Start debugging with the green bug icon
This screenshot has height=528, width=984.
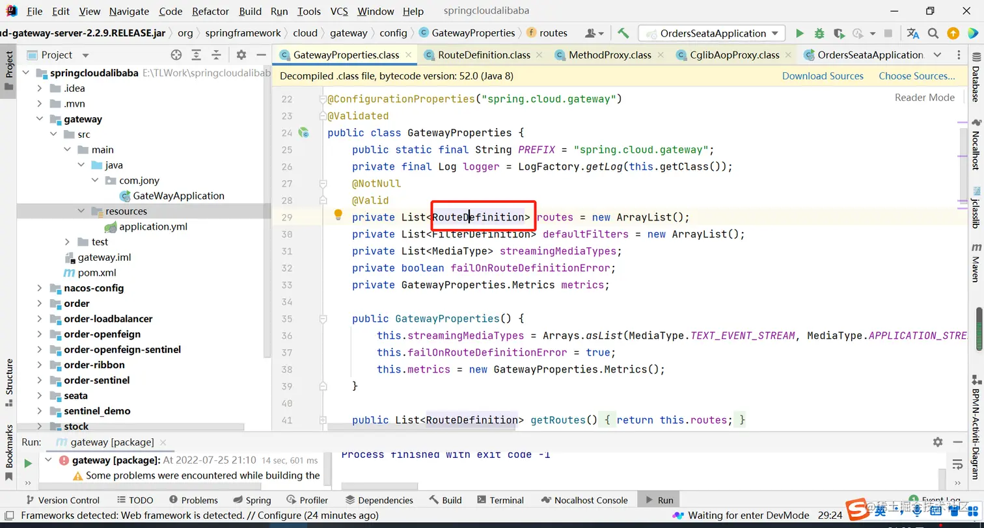point(819,33)
